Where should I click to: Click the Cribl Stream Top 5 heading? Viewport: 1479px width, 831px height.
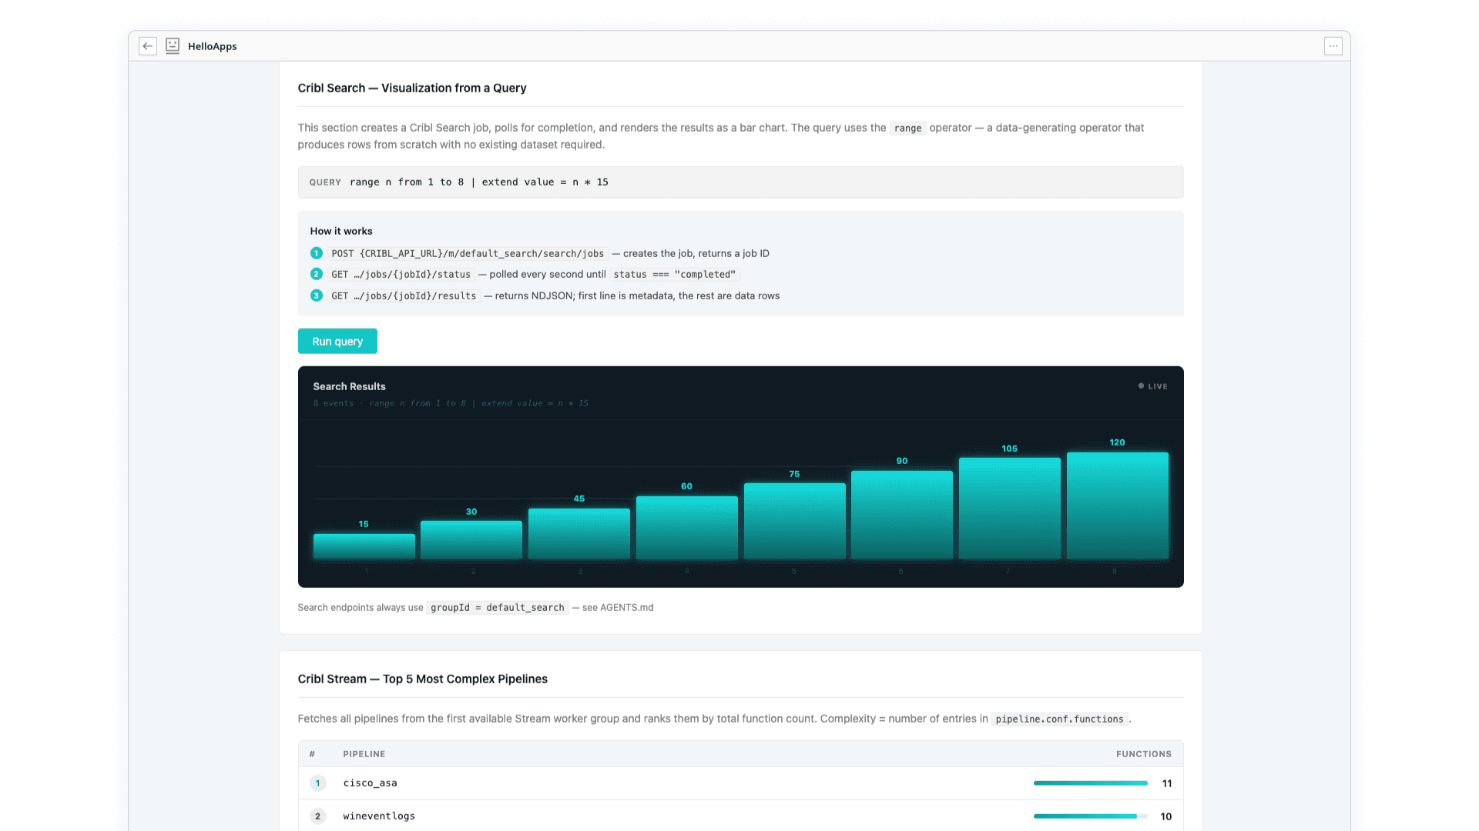pyautogui.click(x=423, y=679)
